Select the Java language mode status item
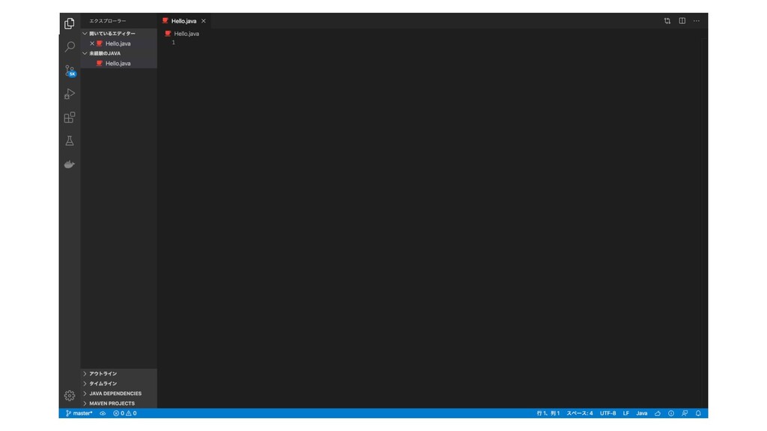The height and width of the screenshot is (431, 767). tap(642, 413)
